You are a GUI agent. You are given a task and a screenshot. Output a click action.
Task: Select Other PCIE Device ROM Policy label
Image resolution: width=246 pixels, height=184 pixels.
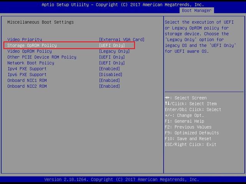click(42, 57)
